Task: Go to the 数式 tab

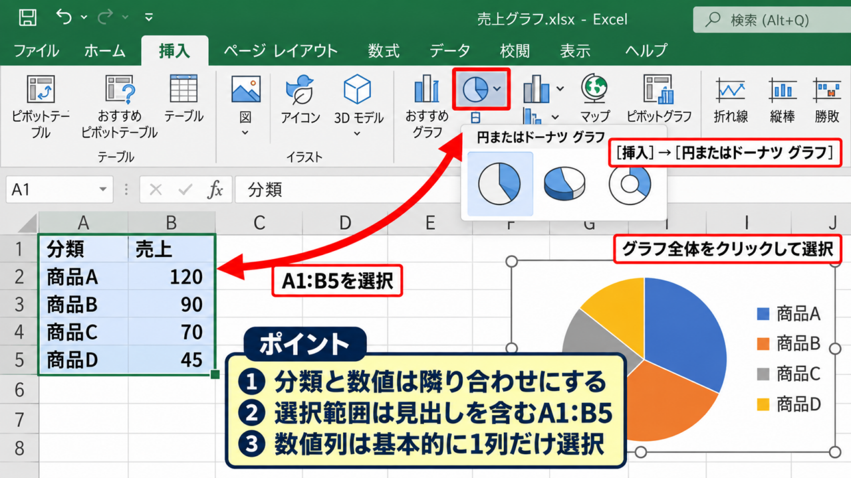Action: click(384, 51)
